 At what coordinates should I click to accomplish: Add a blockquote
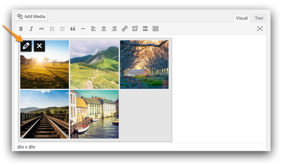73,29
